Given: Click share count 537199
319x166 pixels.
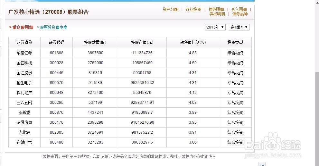Looking at the screenshot, I should tap(95, 103).
